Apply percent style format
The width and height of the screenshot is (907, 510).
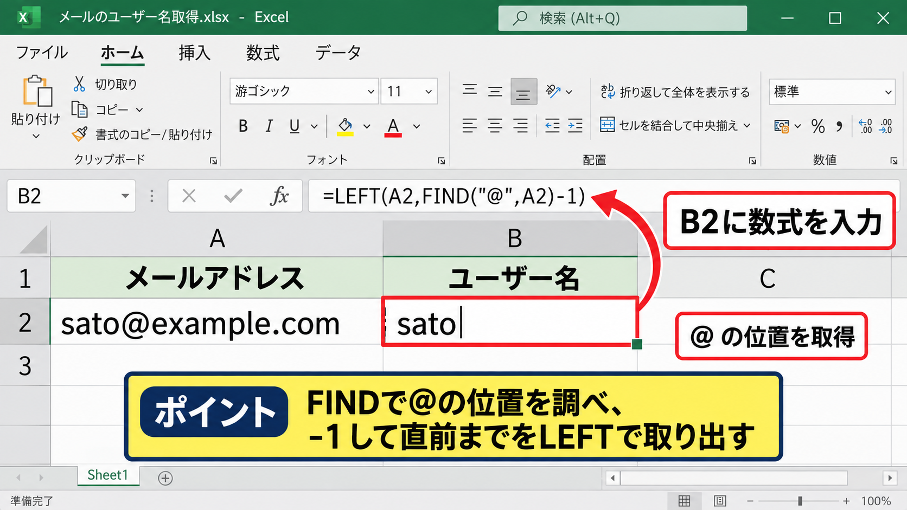818,126
